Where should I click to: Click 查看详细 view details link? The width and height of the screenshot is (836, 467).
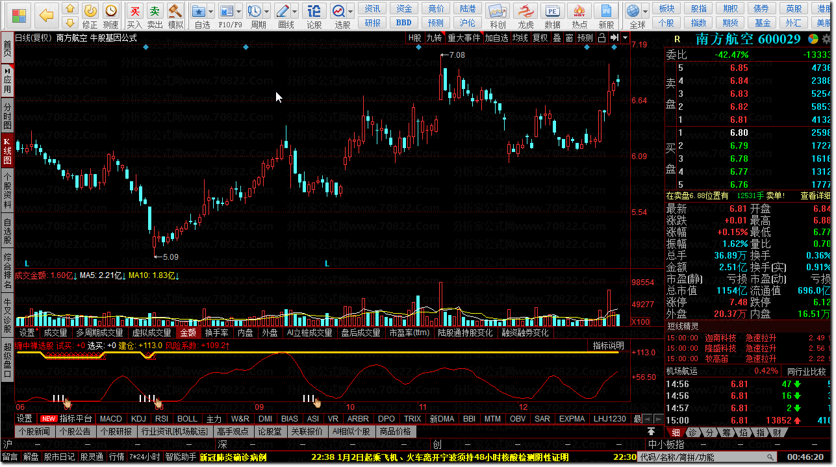(x=815, y=196)
